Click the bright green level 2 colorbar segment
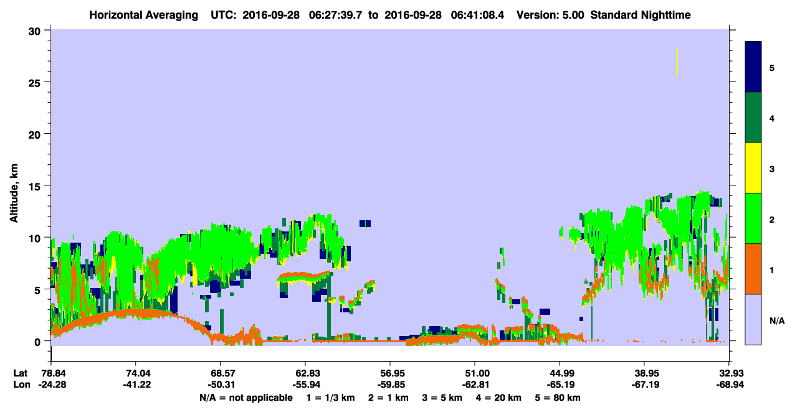This screenshot has width=810, height=415. pos(753,218)
